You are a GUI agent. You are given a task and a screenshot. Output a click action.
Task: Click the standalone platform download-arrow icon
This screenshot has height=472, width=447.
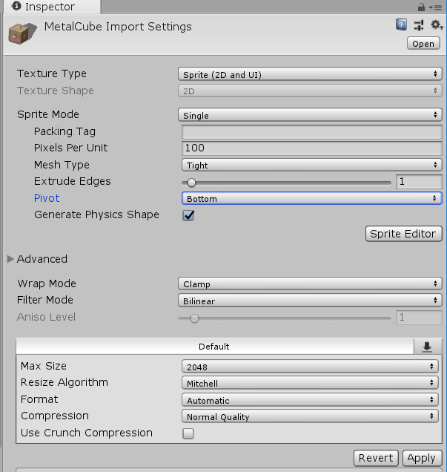(427, 347)
